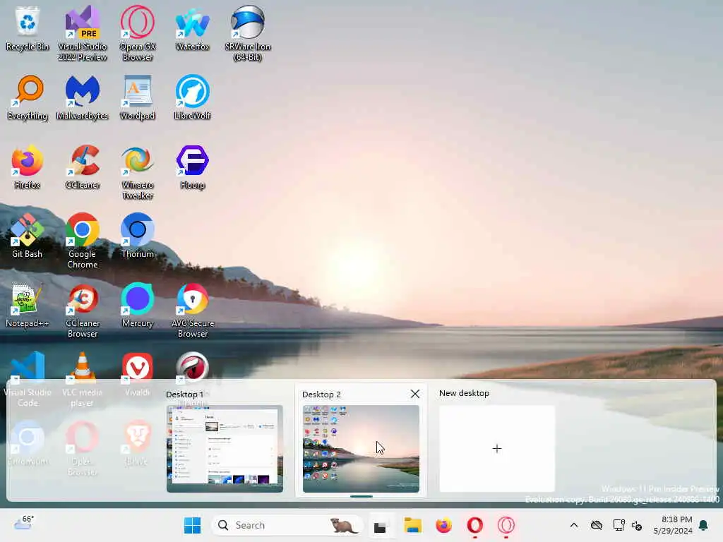The image size is (723, 542).
Task: Select the CCleaner Browser icon
Action: click(82, 311)
